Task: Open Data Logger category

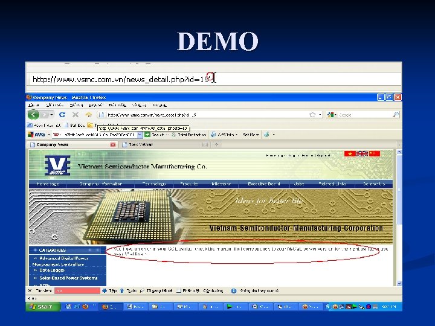Action: [x=52, y=270]
